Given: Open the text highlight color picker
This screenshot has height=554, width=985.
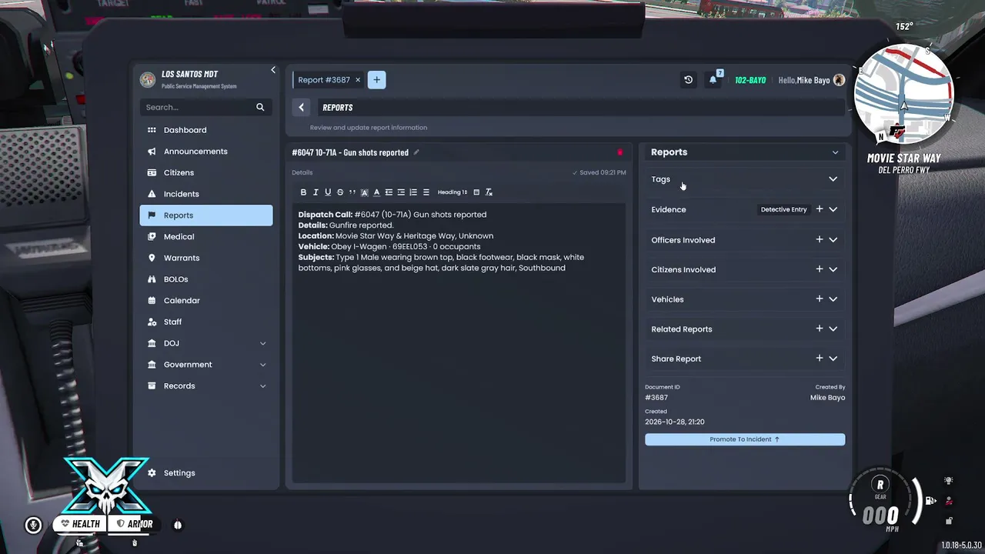Looking at the screenshot, I should click(365, 192).
